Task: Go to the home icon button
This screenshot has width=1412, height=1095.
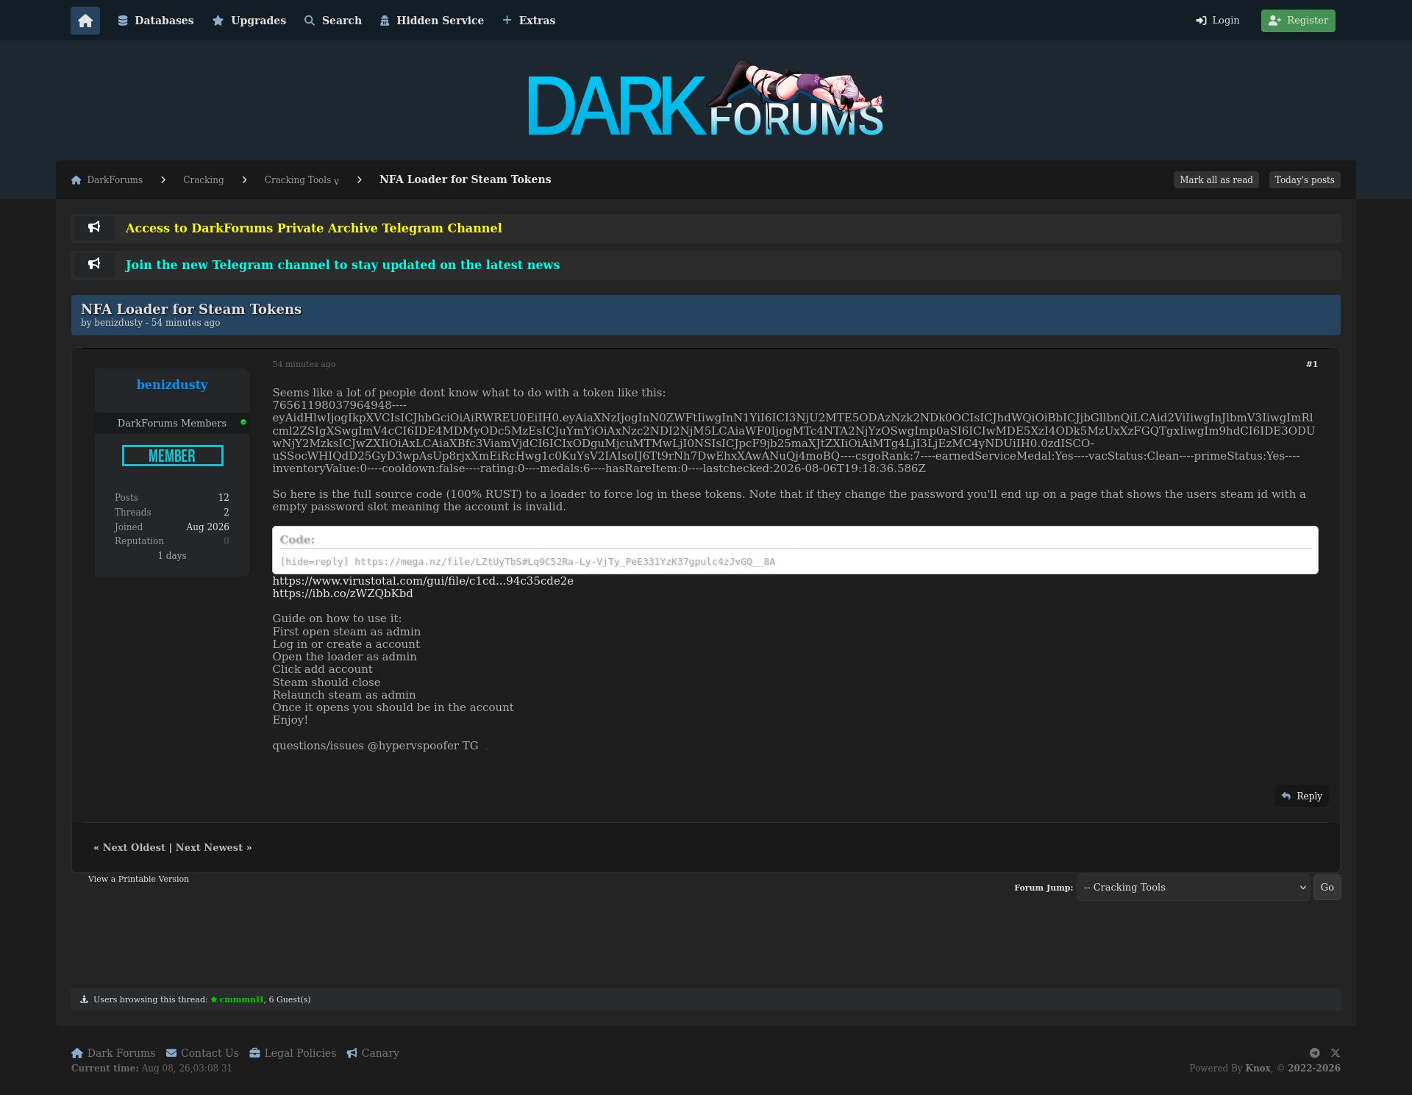Action: [85, 21]
